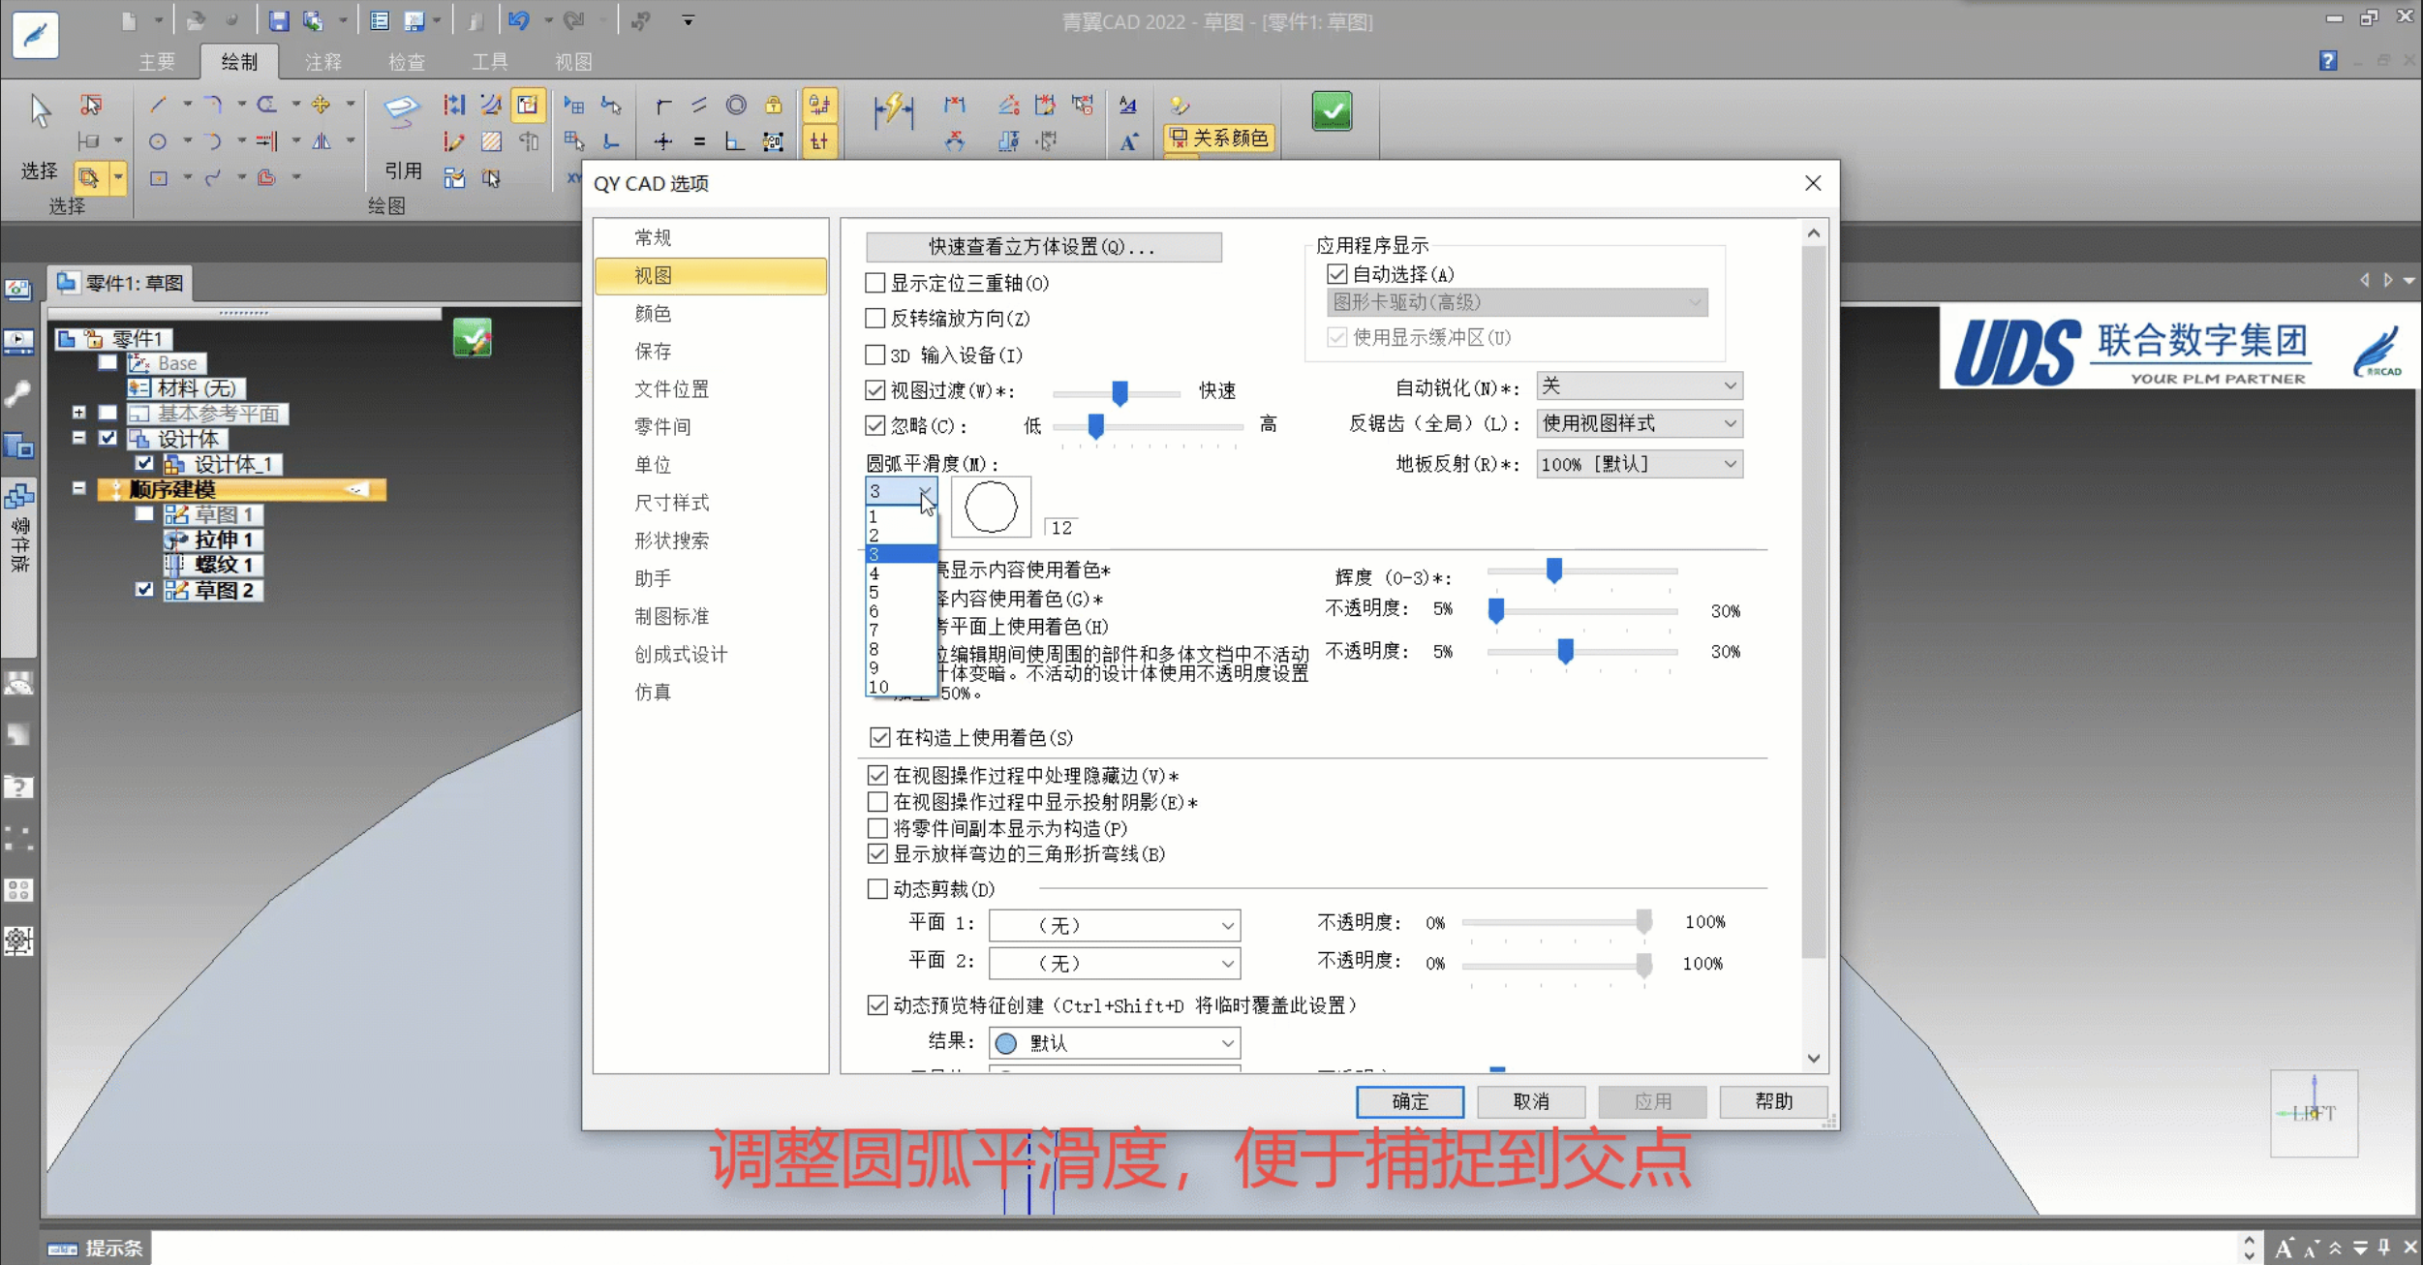Toggle 忽略 checkbox

(x=875, y=425)
